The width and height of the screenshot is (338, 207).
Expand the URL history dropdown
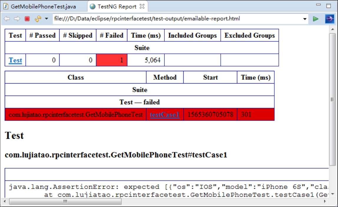305,19
